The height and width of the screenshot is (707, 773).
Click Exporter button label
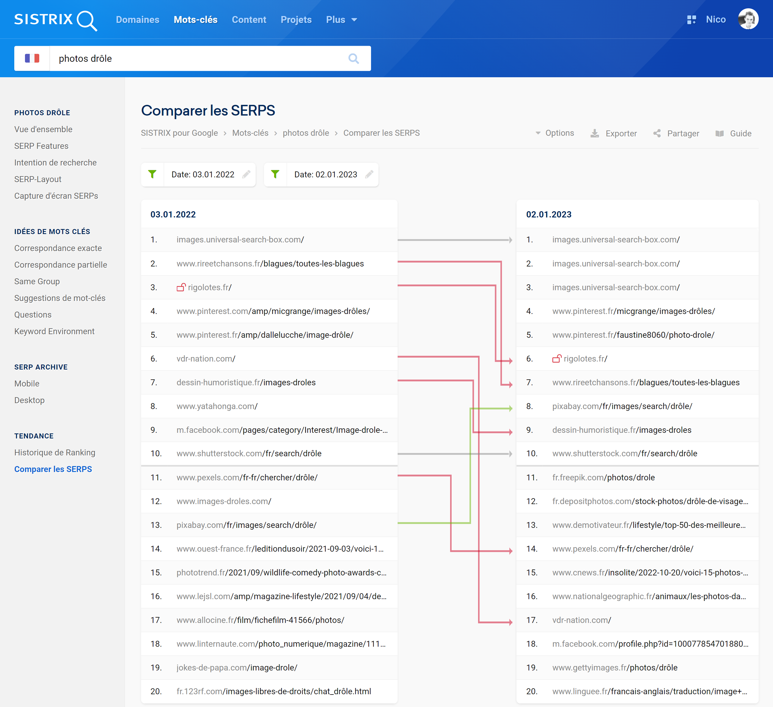(621, 133)
